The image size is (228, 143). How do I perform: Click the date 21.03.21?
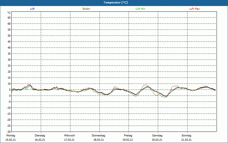coord(186,140)
